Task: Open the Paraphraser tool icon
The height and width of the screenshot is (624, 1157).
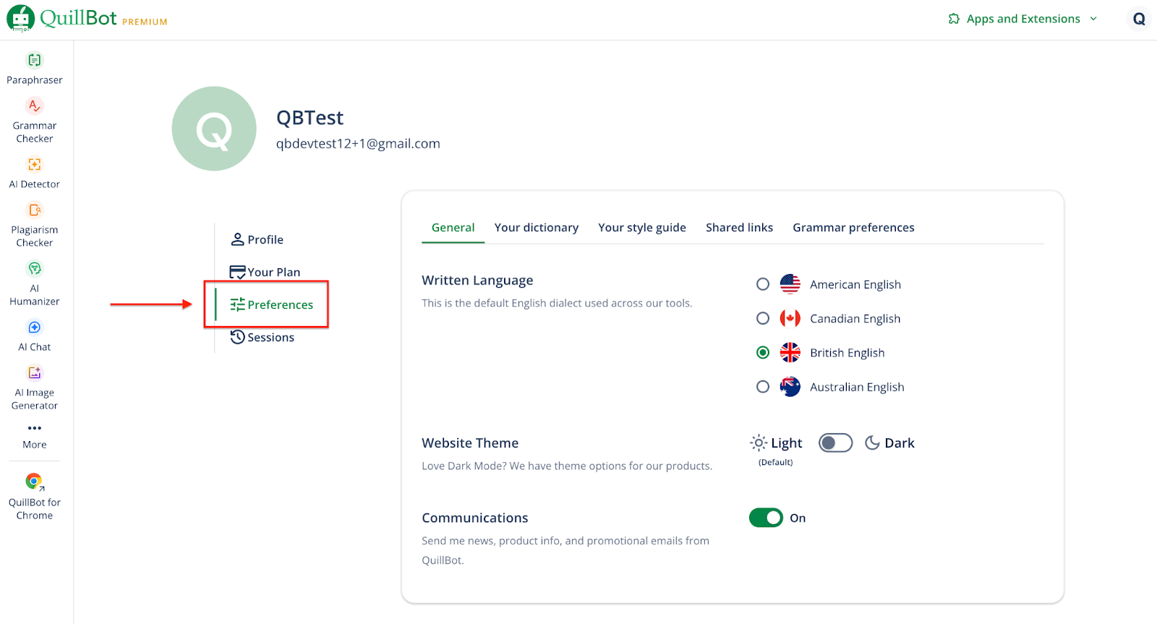Action: coord(34,61)
